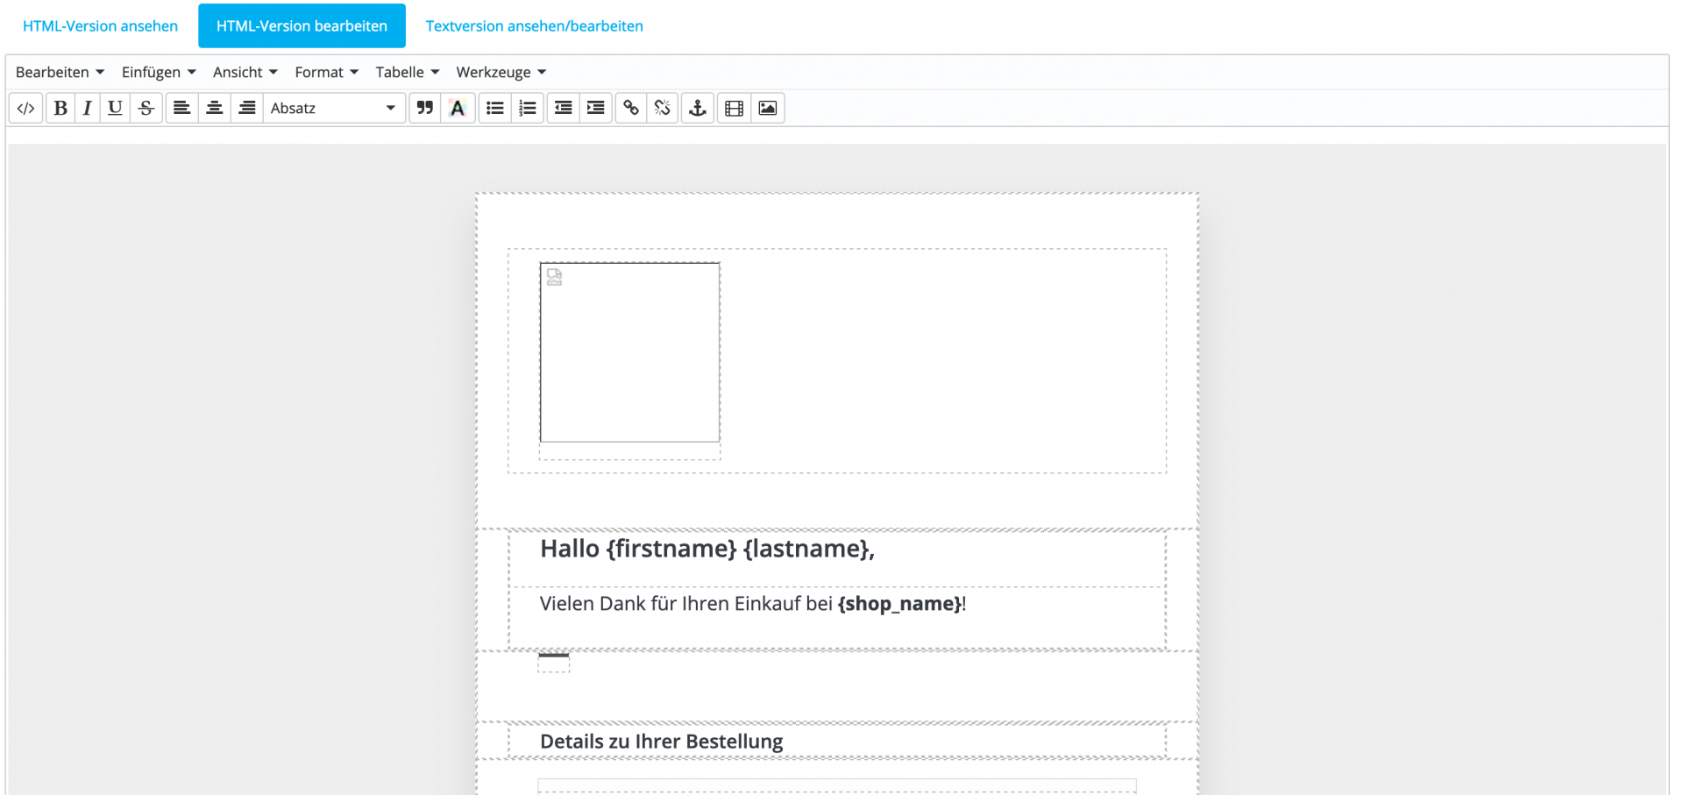Insert a numbered list
This screenshot has width=1683, height=795.
528,108
